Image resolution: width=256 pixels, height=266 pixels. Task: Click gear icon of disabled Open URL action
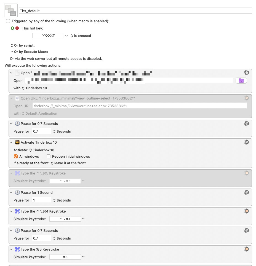[x=247, y=98]
